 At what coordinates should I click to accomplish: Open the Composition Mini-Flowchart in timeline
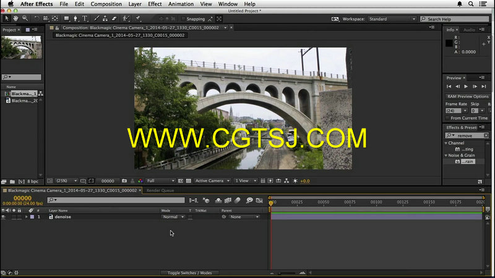point(193,200)
